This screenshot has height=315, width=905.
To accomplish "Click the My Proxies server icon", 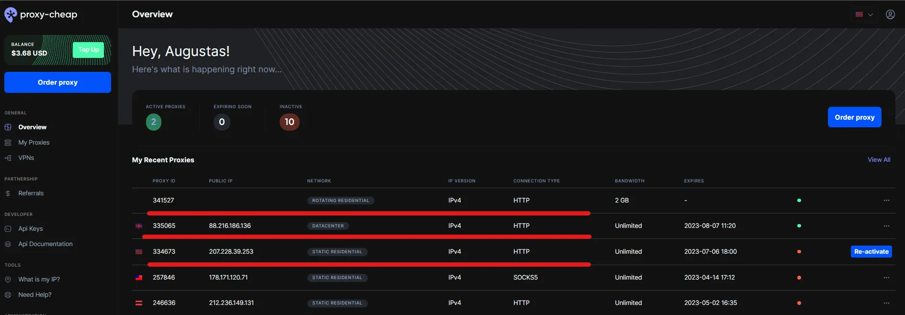I will click(x=8, y=143).
